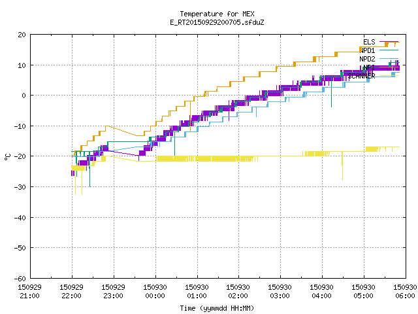Click the x-axis label 150929 22:00
418x314 pixels.
[71, 292]
